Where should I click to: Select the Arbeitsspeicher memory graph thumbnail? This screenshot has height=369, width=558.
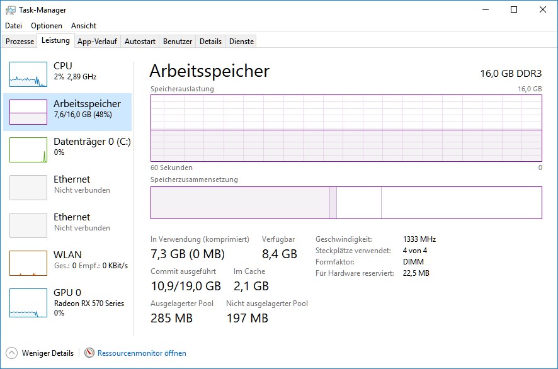coord(28,112)
